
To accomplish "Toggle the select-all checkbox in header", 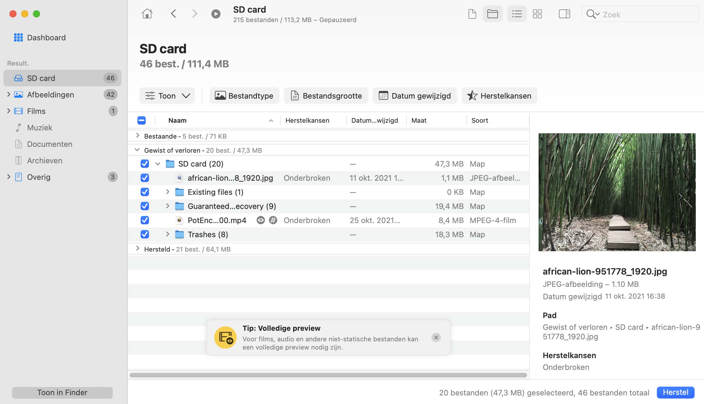I will 142,120.
